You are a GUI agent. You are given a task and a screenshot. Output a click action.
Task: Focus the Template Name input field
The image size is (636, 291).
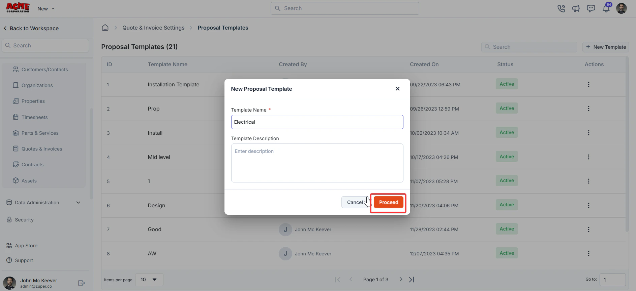pos(317,122)
